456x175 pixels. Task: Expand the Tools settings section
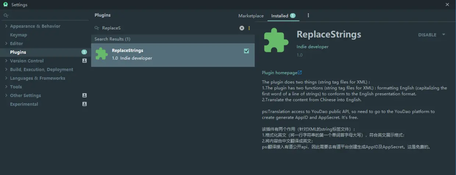pos(6,87)
